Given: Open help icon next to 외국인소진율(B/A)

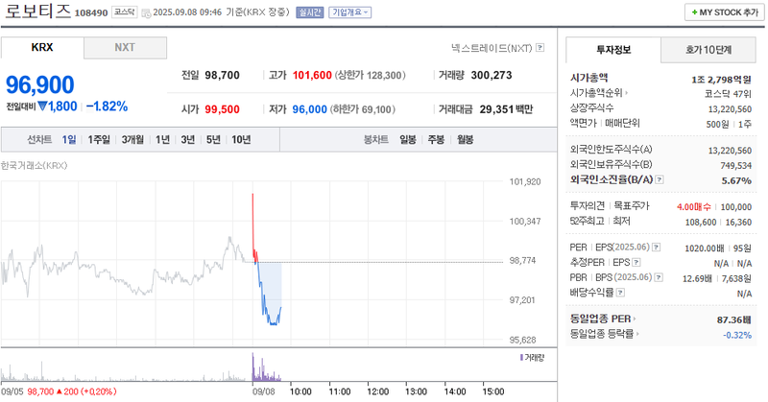Looking at the screenshot, I should [x=660, y=179].
